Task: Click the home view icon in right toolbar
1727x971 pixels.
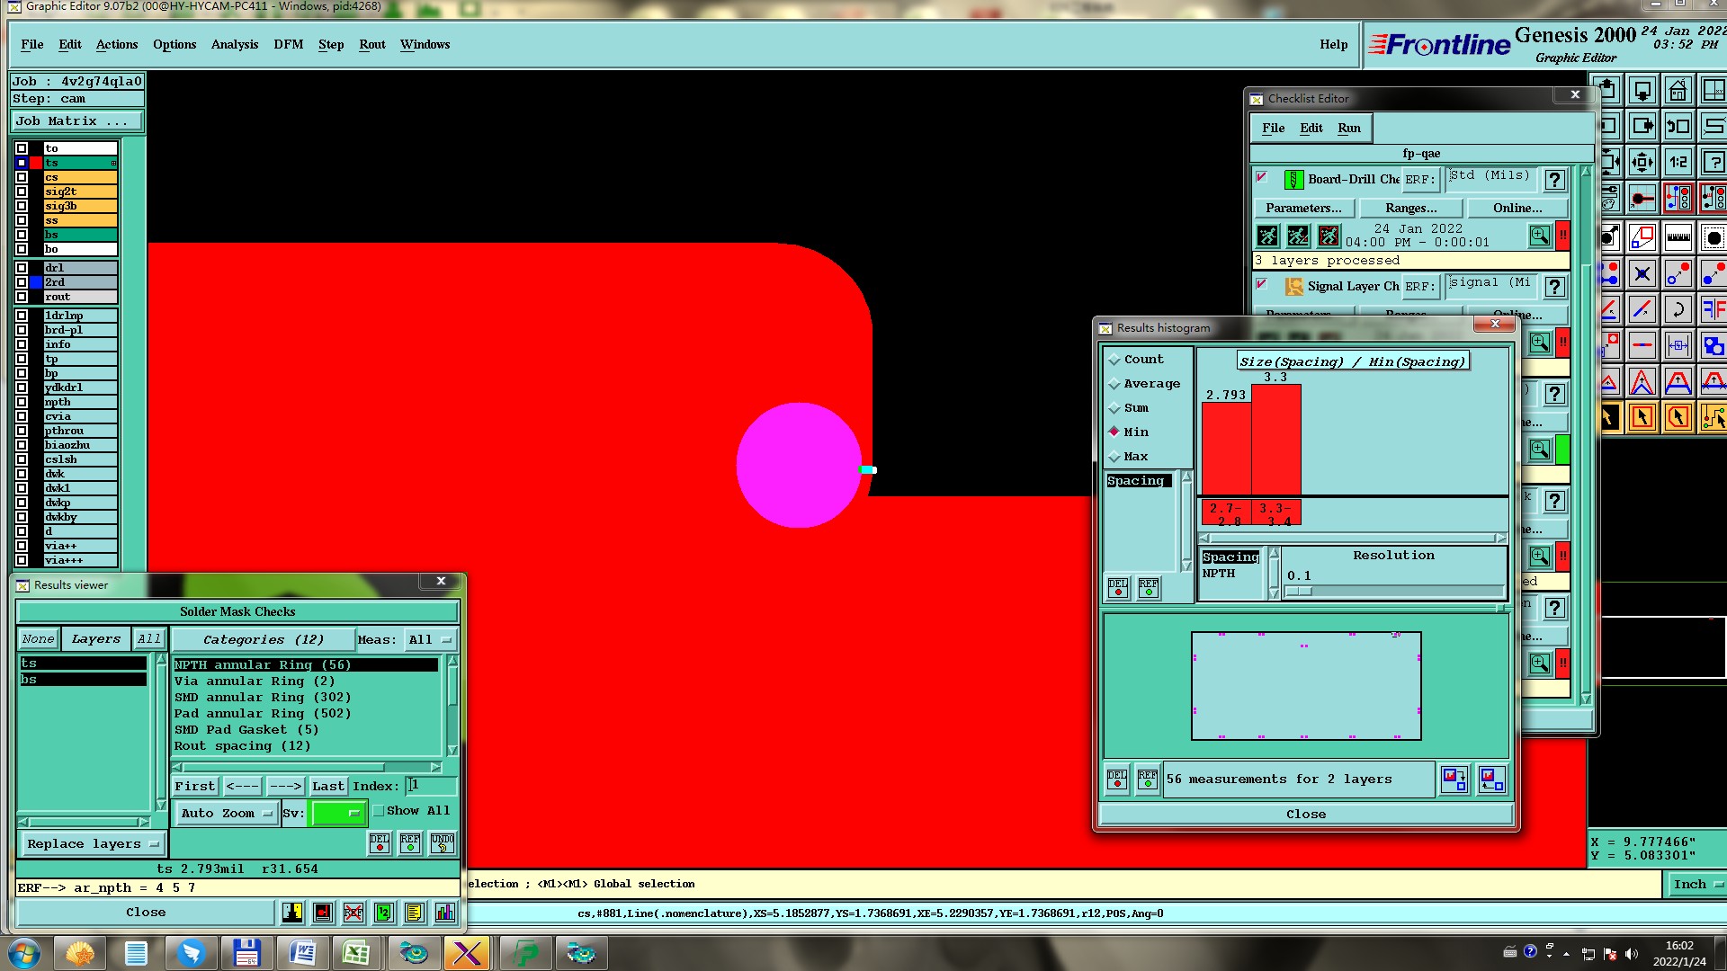Action: point(1678,91)
